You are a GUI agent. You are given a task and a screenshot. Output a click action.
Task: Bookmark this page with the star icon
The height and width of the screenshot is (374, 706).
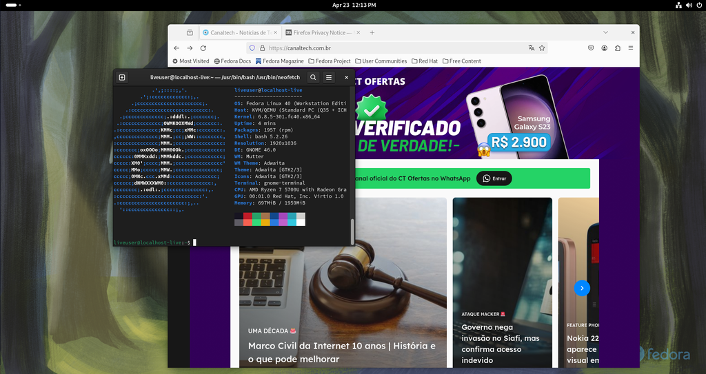[542, 48]
